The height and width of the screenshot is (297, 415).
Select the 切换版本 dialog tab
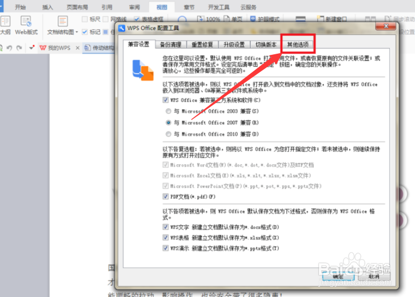266,44
